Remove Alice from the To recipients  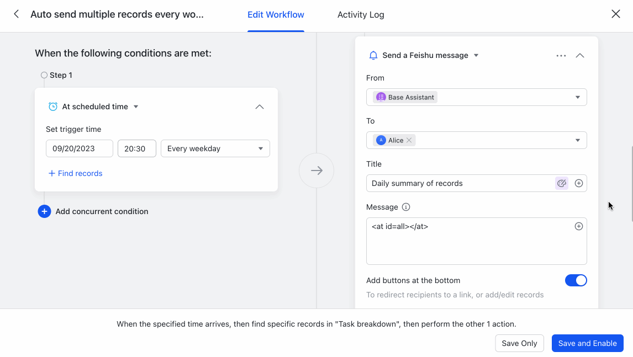408,140
